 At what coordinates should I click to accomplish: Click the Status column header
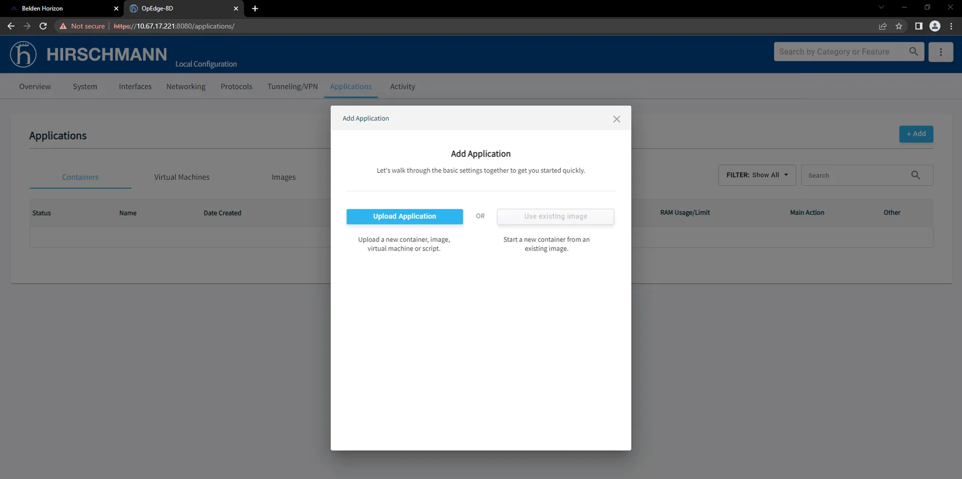42,213
